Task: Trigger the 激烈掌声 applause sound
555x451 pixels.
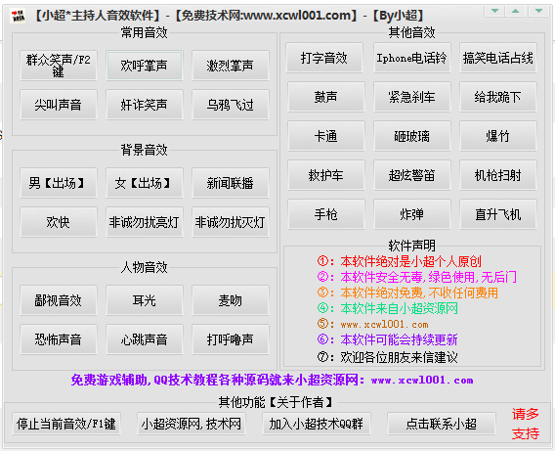Action: pos(231,66)
